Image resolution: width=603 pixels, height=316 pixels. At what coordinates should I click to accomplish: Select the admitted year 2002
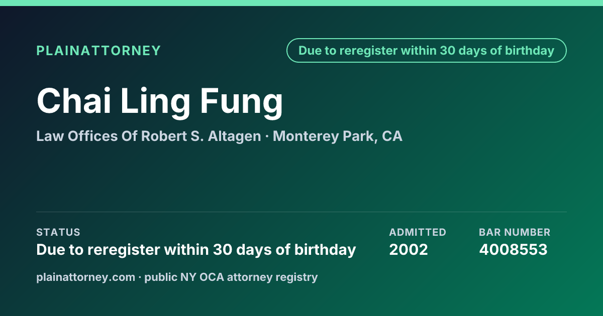click(409, 250)
